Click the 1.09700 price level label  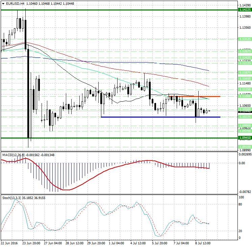[245, 131]
